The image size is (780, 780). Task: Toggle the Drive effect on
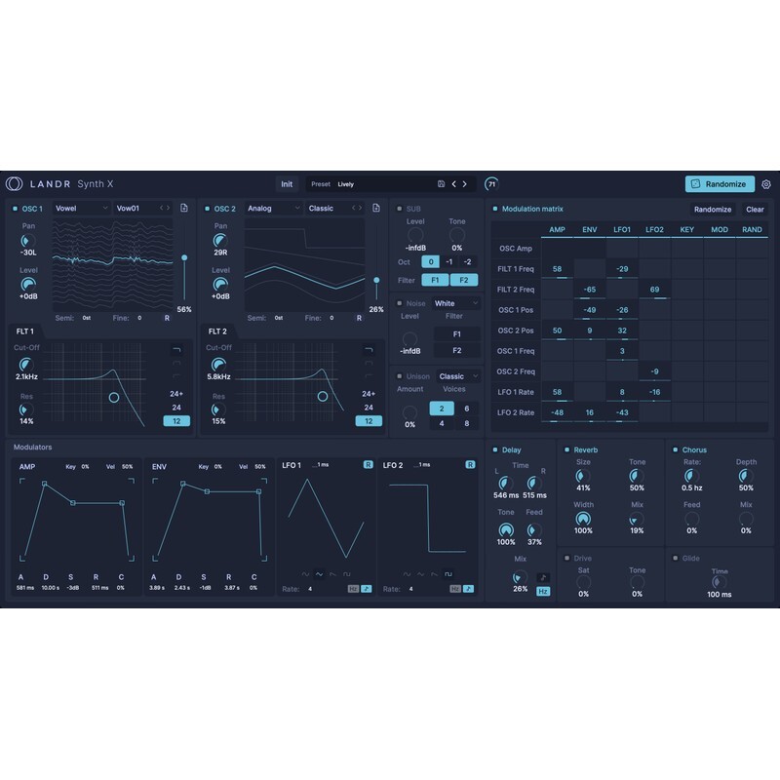(566, 558)
